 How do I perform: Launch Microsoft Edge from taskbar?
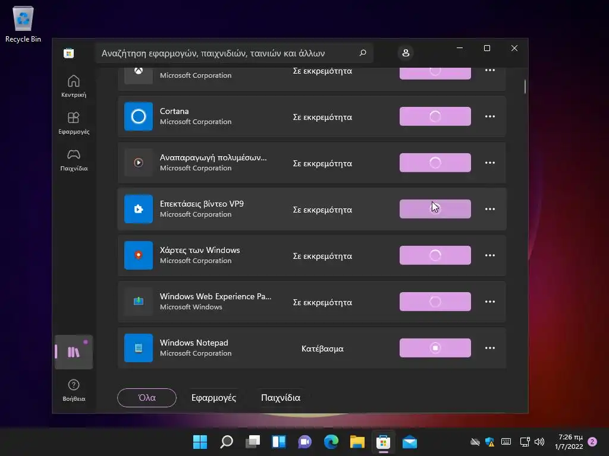[331, 442]
